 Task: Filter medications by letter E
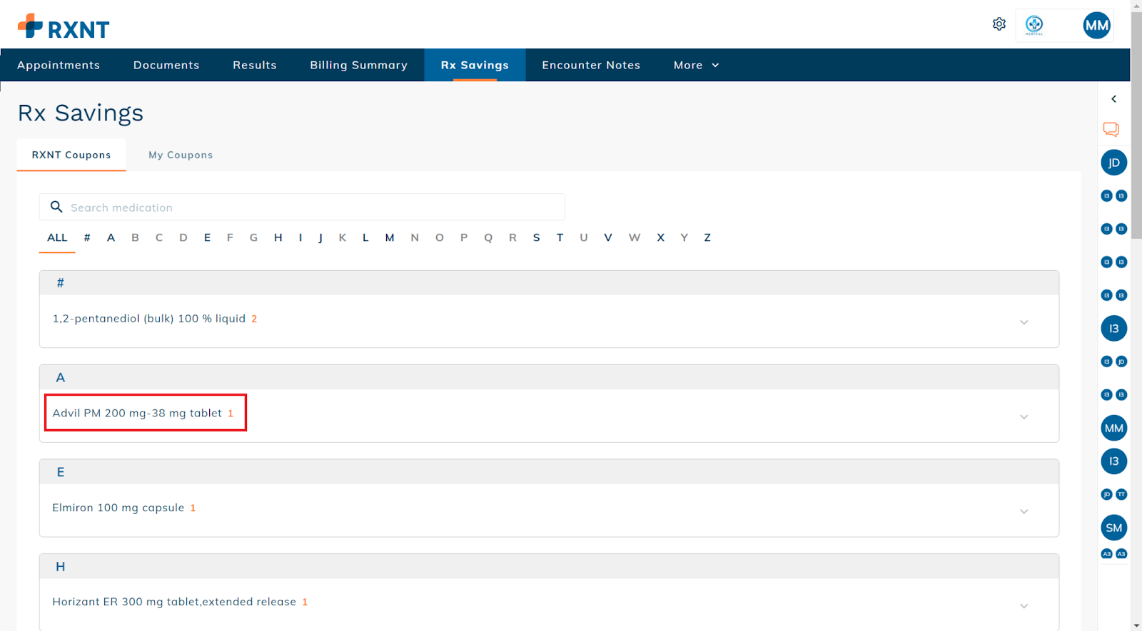pyautogui.click(x=207, y=237)
